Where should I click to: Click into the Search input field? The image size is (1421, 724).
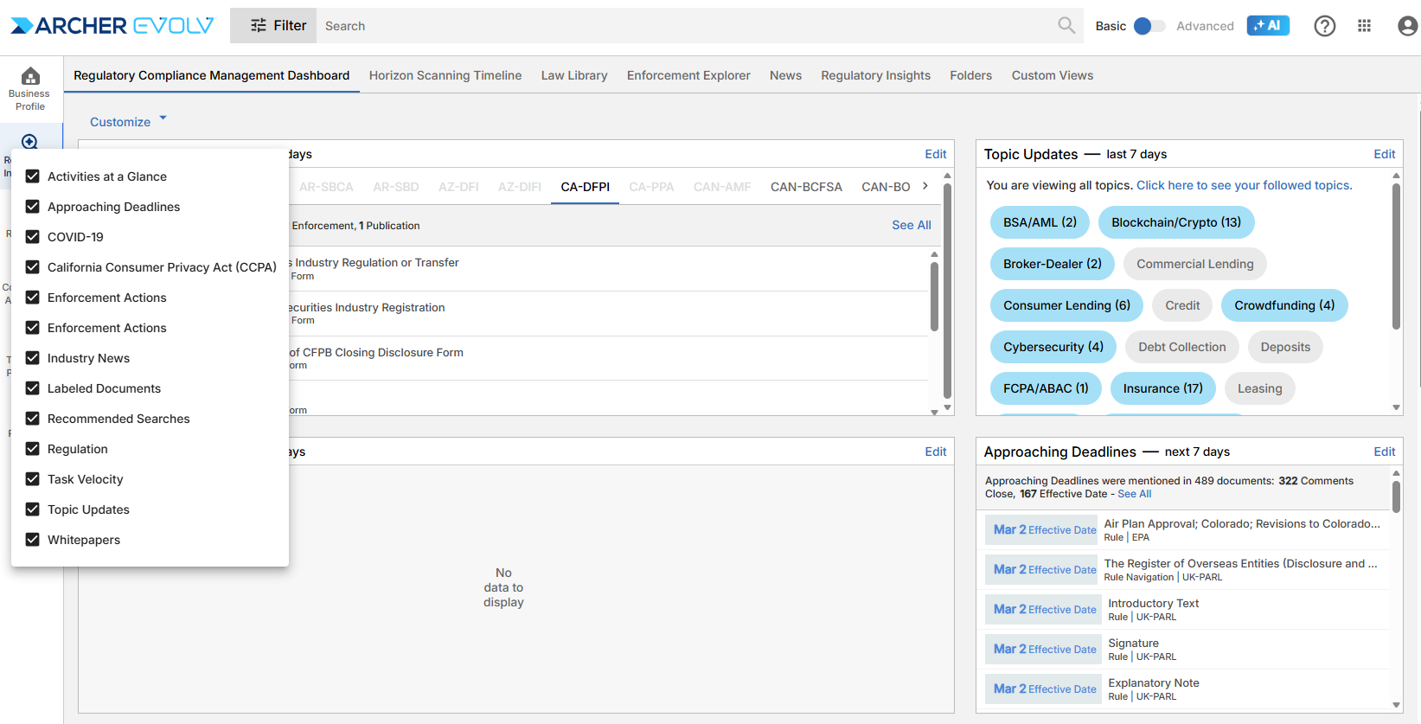(x=683, y=26)
